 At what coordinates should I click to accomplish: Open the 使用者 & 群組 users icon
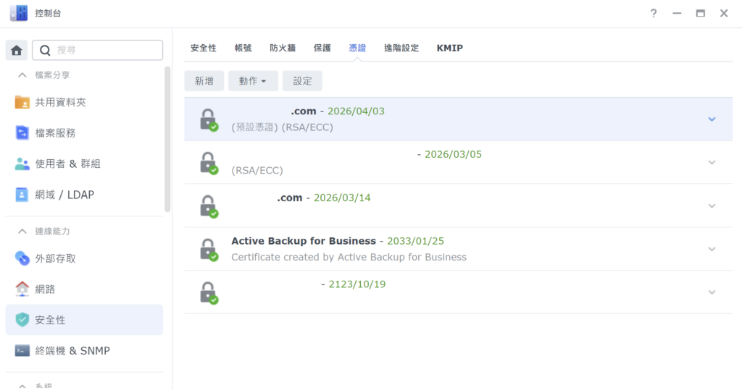(22, 164)
